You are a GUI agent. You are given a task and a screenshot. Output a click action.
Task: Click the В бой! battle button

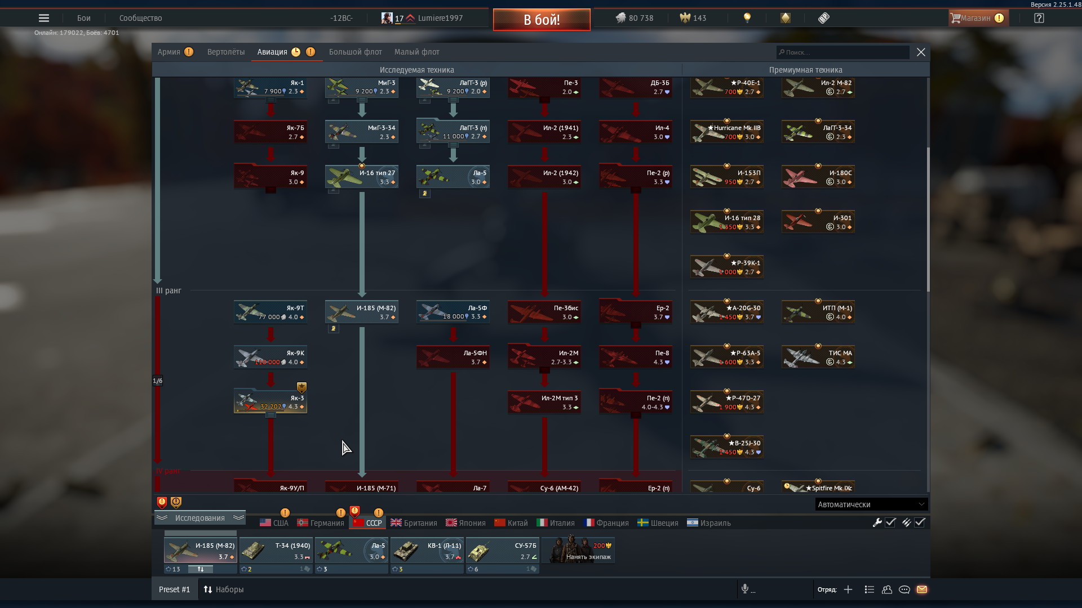542,20
